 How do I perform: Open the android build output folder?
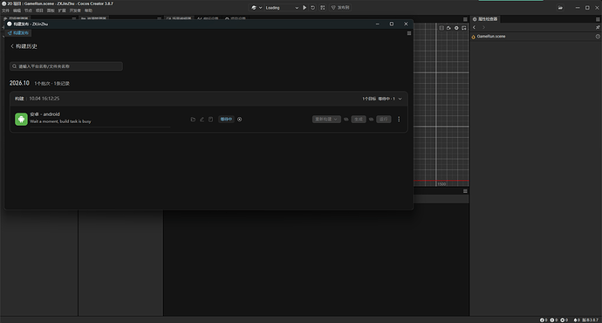coord(193,120)
